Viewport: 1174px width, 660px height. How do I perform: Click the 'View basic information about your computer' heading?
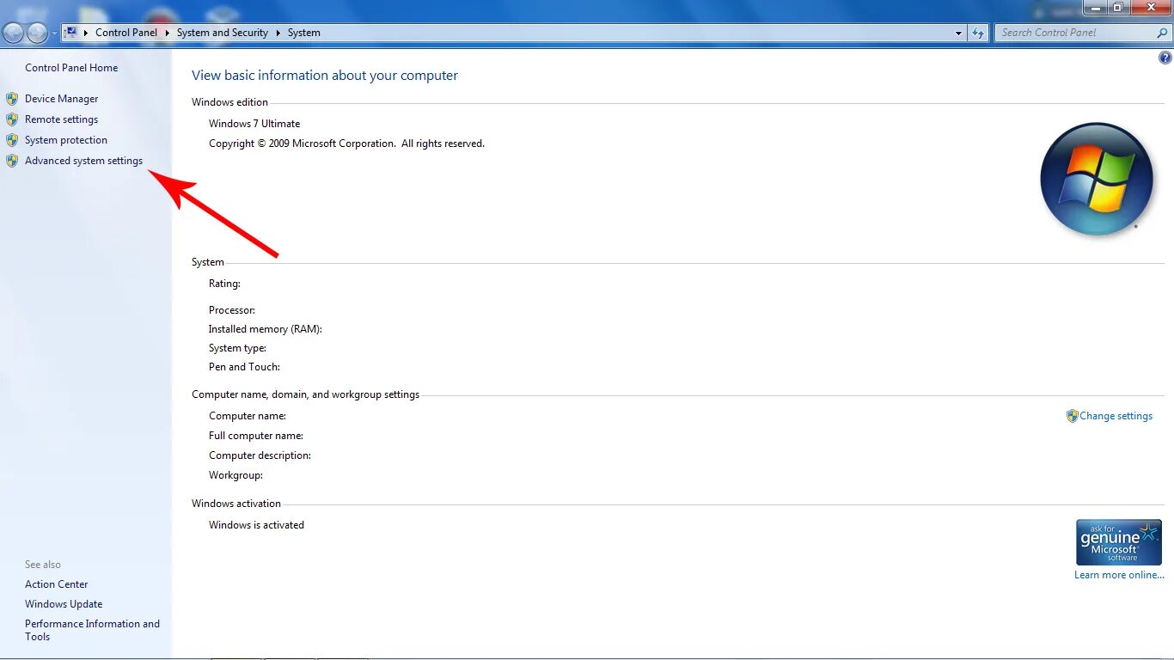pyautogui.click(x=325, y=76)
